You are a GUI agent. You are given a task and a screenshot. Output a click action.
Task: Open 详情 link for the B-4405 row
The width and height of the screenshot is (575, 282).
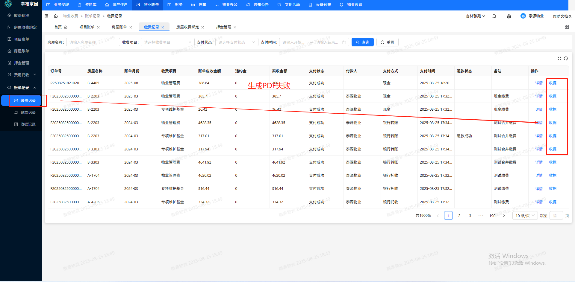click(x=539, y=83)
